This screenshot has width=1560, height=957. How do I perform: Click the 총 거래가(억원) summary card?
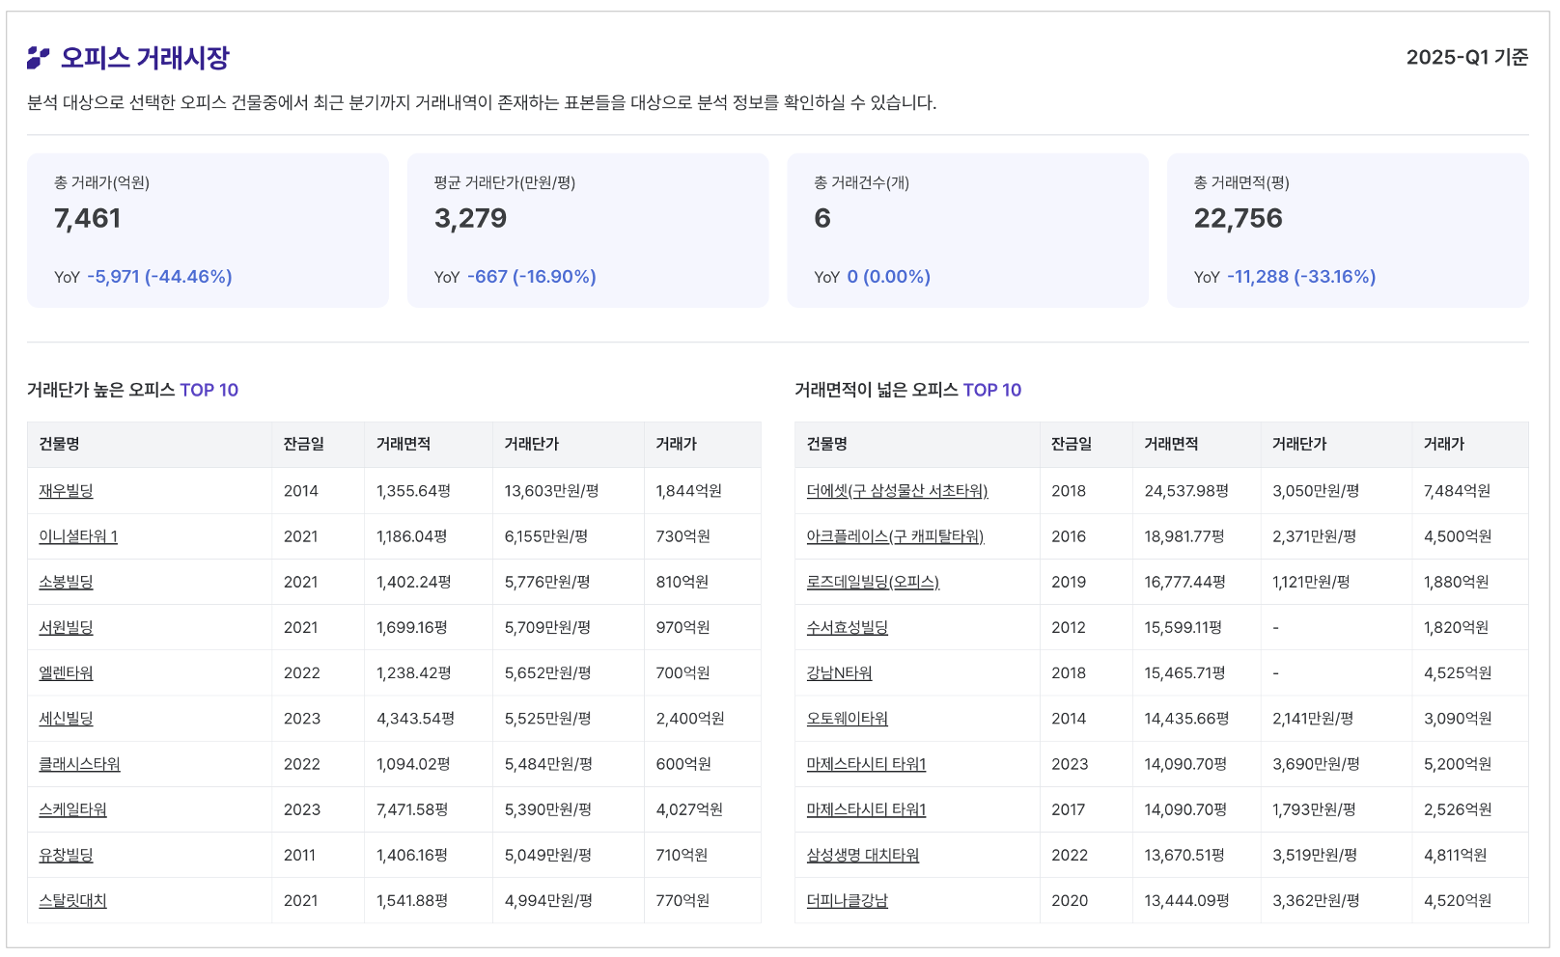click(208, 231)
